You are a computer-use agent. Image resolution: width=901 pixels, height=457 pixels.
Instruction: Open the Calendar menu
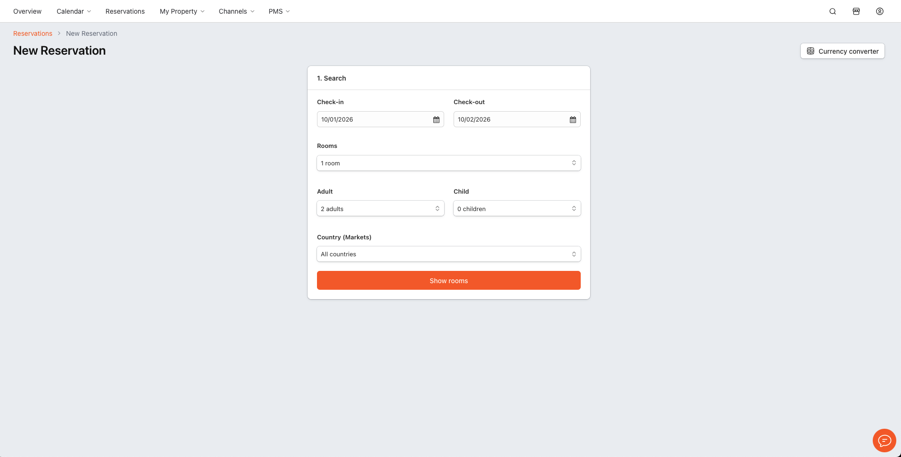(x=73, y=11)
